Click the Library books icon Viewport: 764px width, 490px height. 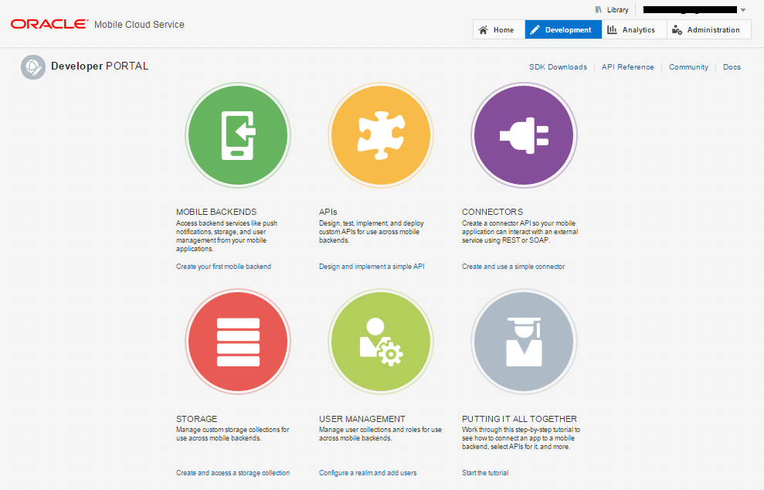click(x=599, y=10)
